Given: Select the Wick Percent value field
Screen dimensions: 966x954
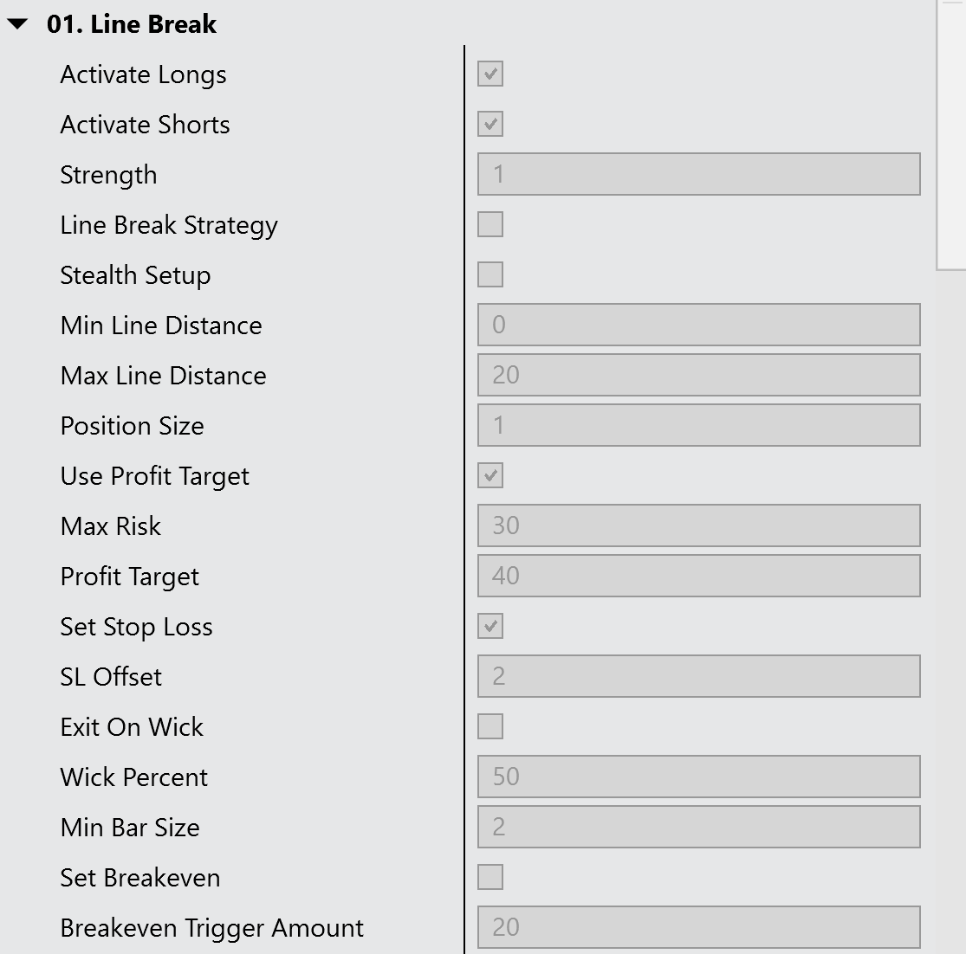Looking at the screenshot, I should click(698, 777).
